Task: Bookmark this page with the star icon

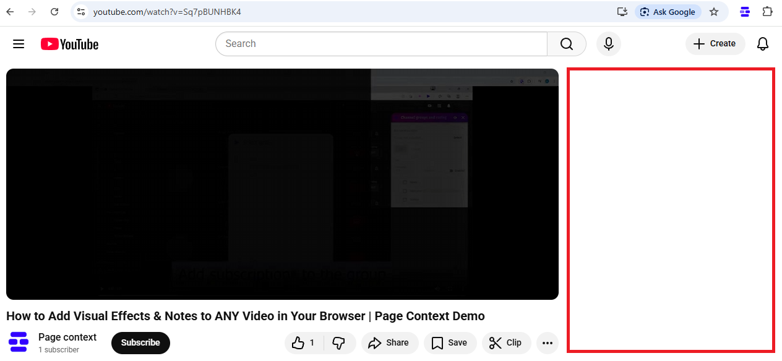Action: [x=714, y=12]
